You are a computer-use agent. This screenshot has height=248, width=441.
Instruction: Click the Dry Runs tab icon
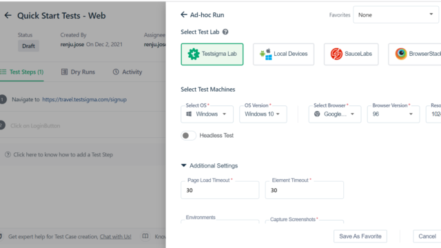[64, 72]
